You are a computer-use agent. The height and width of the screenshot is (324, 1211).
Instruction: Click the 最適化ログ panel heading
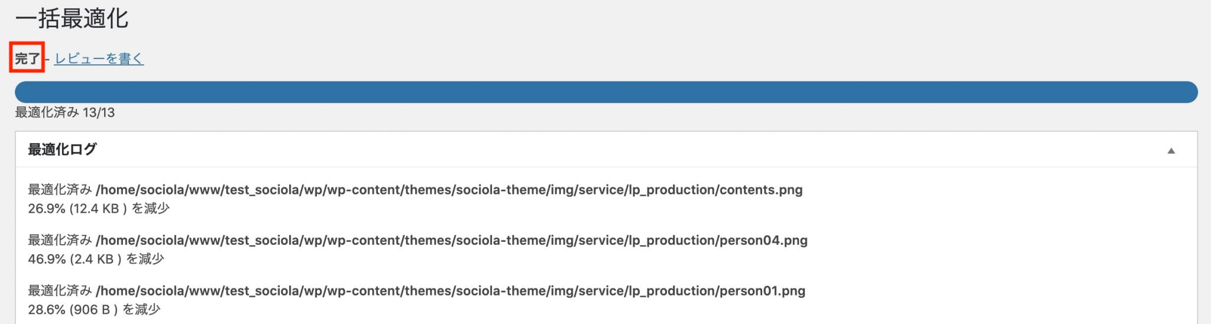tap(62, 150)
